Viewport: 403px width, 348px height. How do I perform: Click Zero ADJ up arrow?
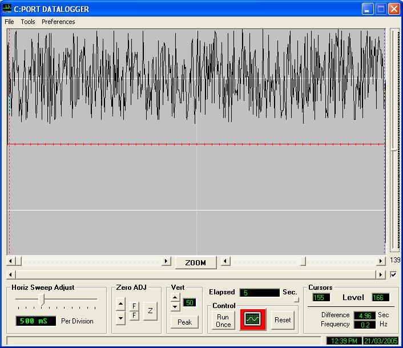click(x=120, y=304)
